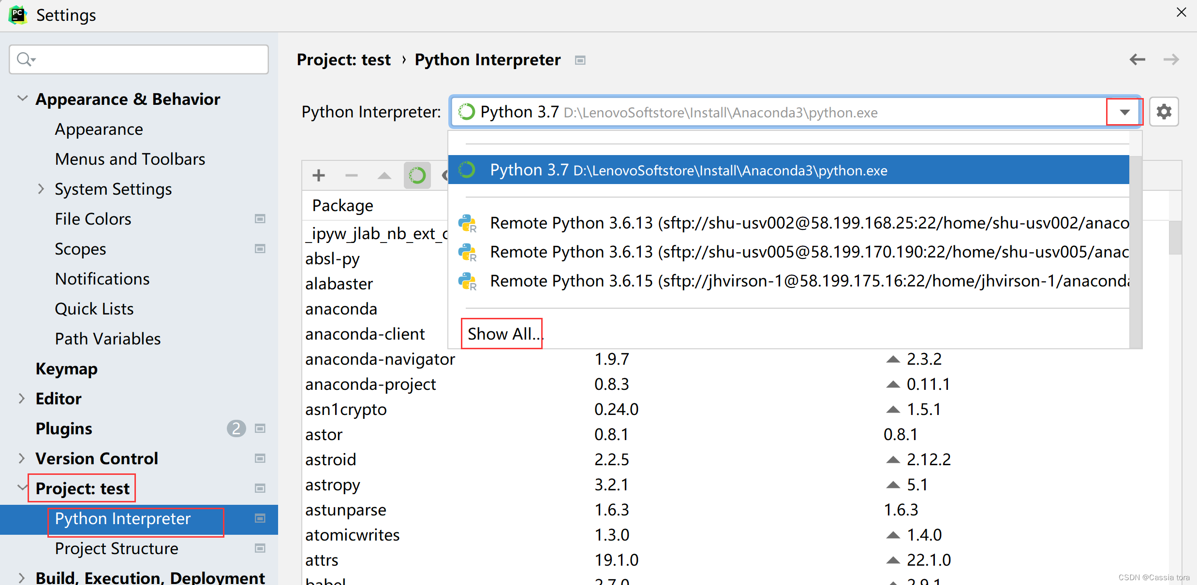
Task: Select the astor package row
Action: (735, 434)
